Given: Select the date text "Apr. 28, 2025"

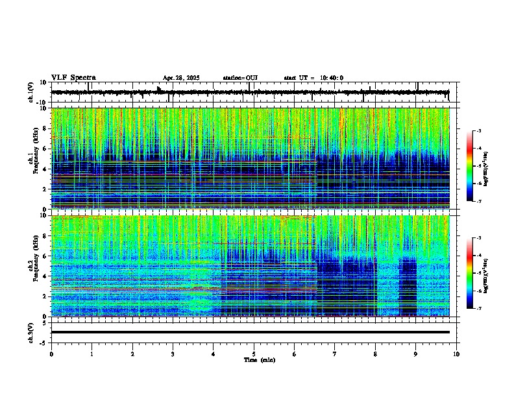Looking at the screenshot, I should tap(181, 78).
